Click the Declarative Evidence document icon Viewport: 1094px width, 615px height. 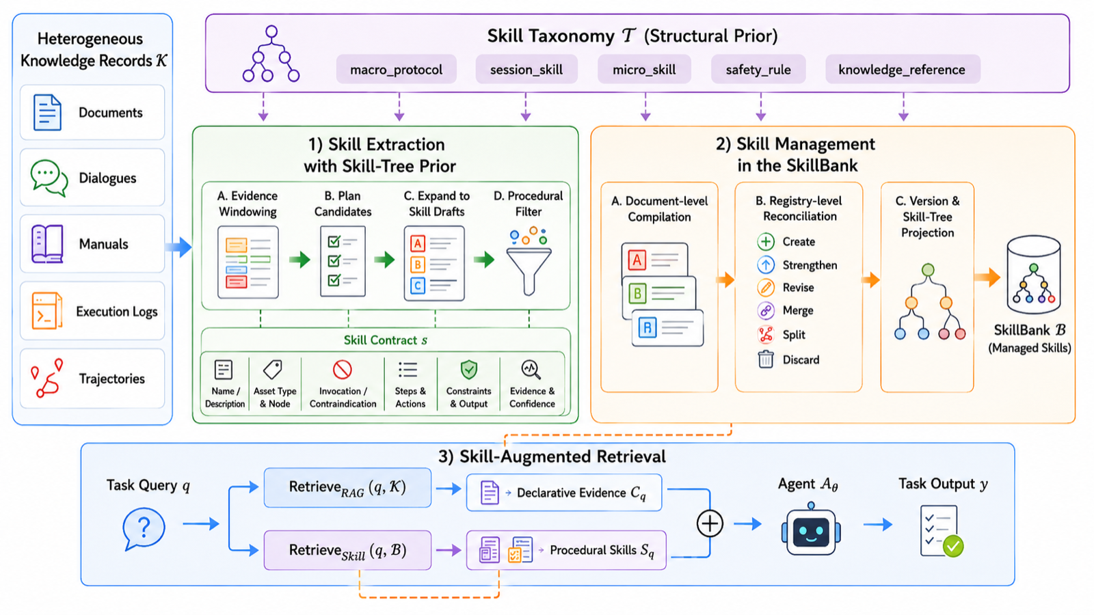click(490, 492)
